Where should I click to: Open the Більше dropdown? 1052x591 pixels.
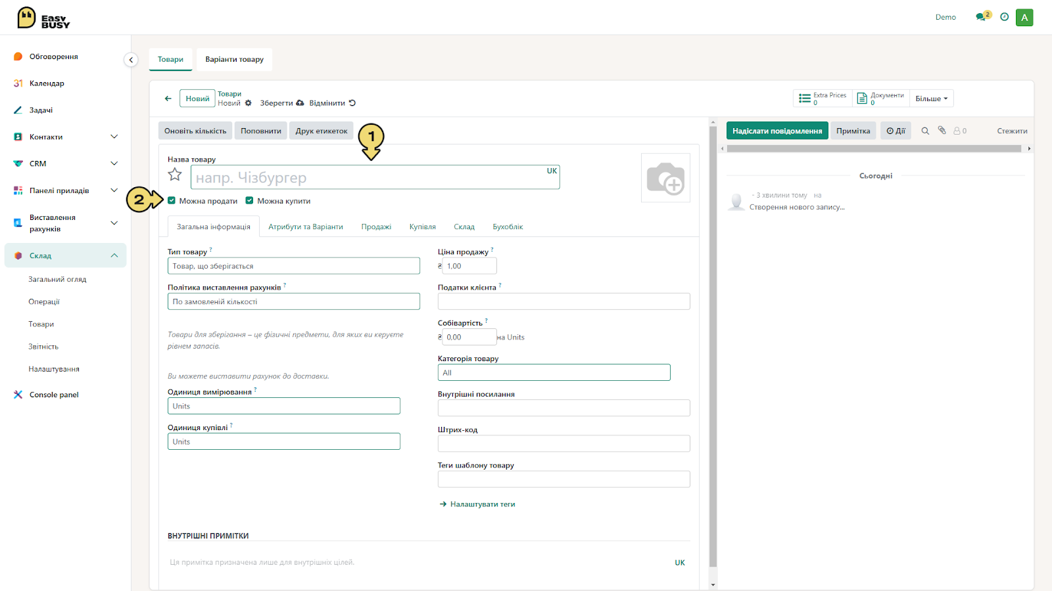pos(931,98)
